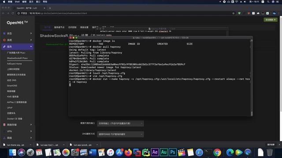Launch Adobe After Effects from dock

(x=155, y=152)
